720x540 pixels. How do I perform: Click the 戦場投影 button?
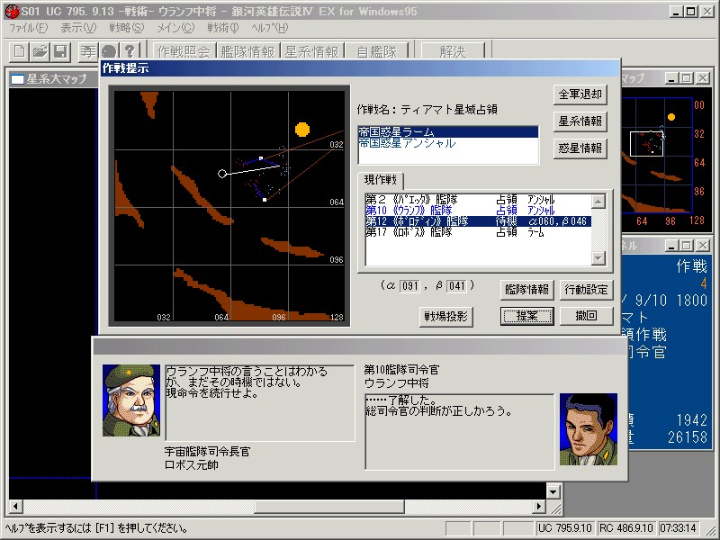[445, 317]
